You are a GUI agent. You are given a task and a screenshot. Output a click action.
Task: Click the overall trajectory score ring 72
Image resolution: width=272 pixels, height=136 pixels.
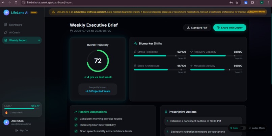pos(98,61)
